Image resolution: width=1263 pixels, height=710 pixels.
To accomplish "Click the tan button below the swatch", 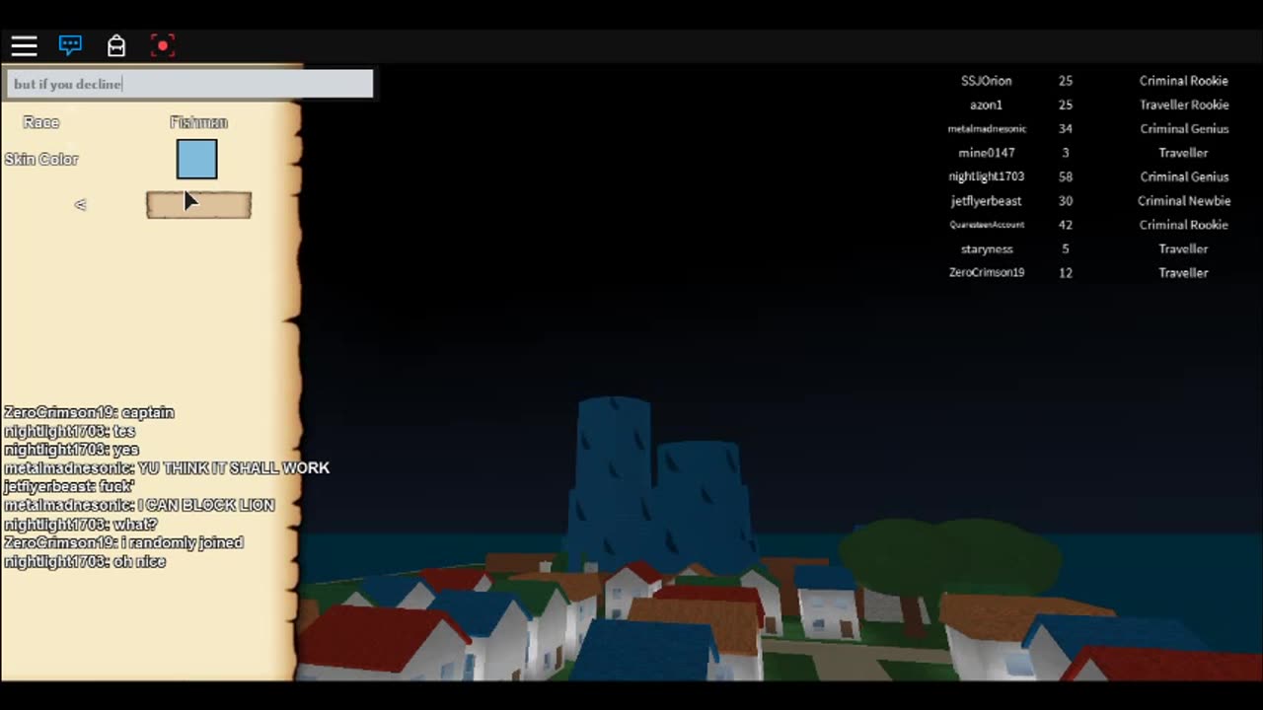I will [x=198, y=205].
